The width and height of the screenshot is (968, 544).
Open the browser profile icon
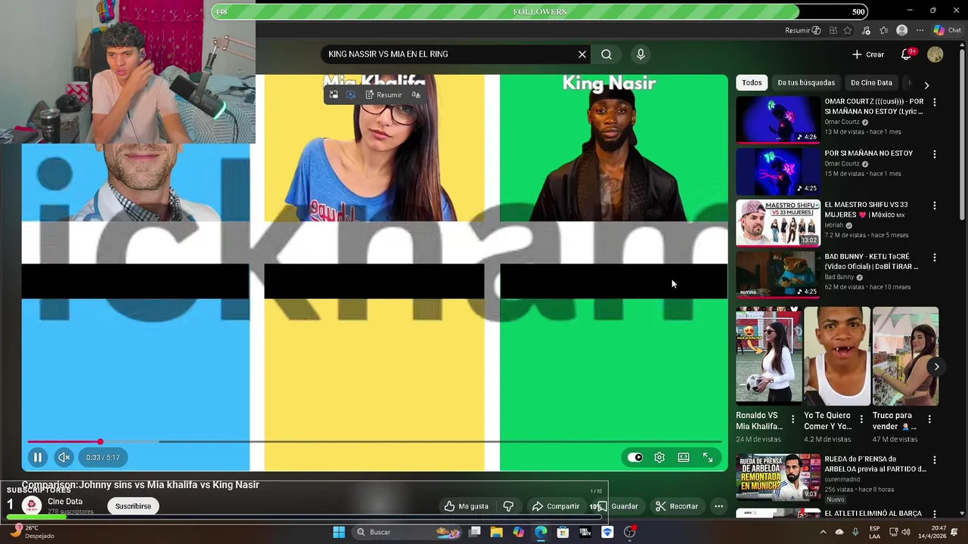[901, 30]
